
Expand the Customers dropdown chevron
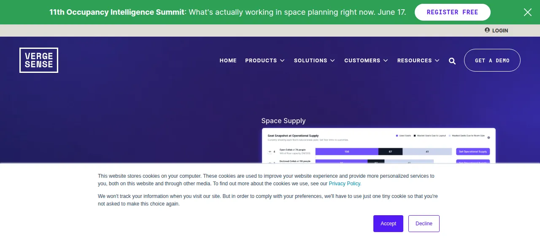click(x=386, y=61)
